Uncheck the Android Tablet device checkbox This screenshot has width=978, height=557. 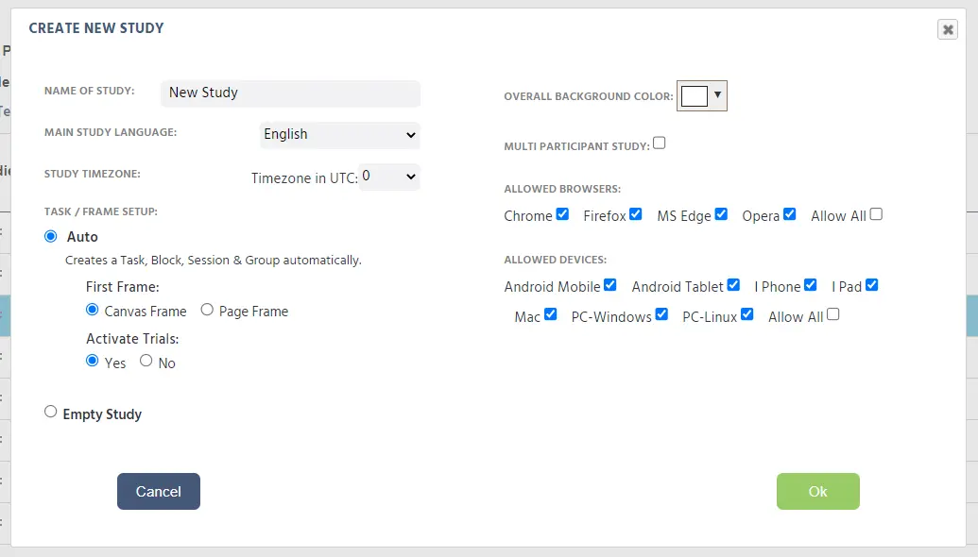point(733,285)
